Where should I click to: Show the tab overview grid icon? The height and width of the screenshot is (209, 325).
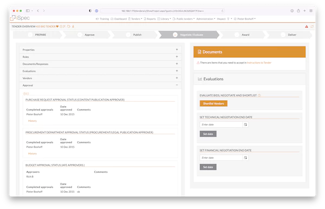pyautogui.click(x=311, y=11)
